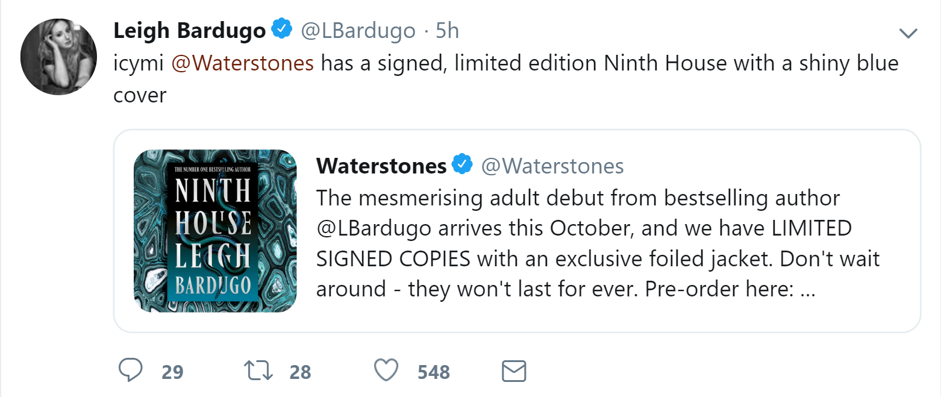Viewport: 941px width, 397px height.
Task: View the 28 retweets count
Action: (x=299, y=372)
